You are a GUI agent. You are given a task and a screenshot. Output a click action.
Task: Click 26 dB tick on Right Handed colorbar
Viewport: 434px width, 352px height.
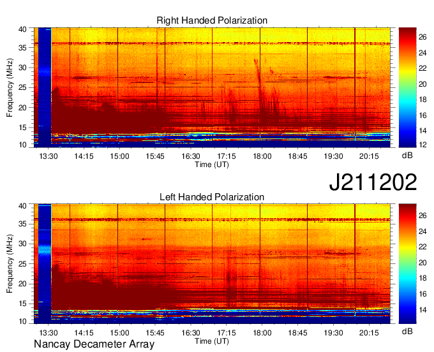(423, 37)
